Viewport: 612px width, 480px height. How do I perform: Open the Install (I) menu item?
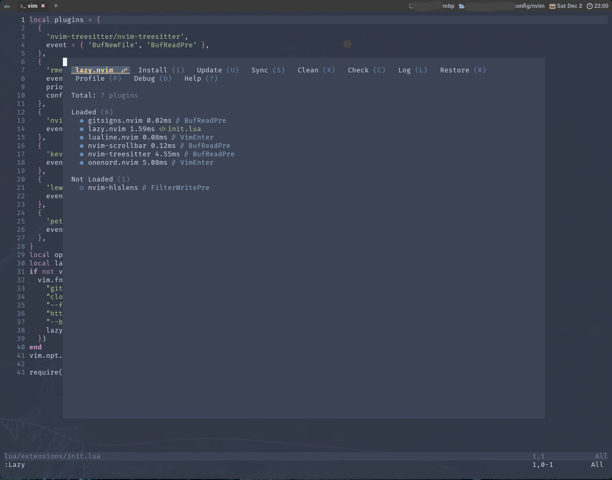click(x=161, y=70)
